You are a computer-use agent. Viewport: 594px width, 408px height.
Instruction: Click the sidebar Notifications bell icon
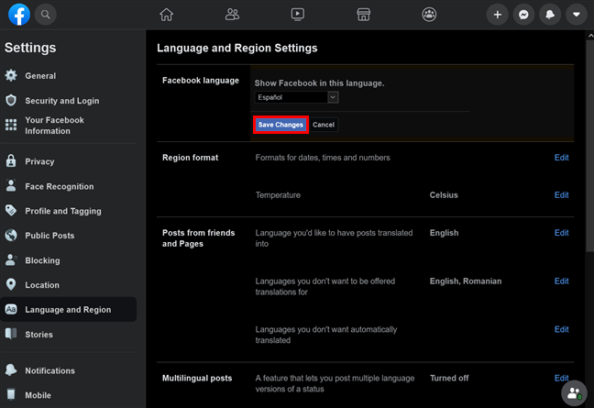point(11,370)
